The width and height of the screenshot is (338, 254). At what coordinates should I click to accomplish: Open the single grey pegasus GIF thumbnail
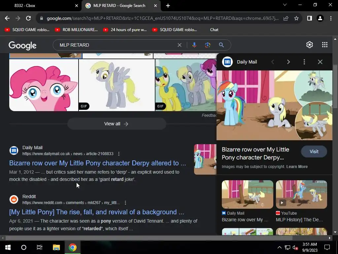pos(117,85)
